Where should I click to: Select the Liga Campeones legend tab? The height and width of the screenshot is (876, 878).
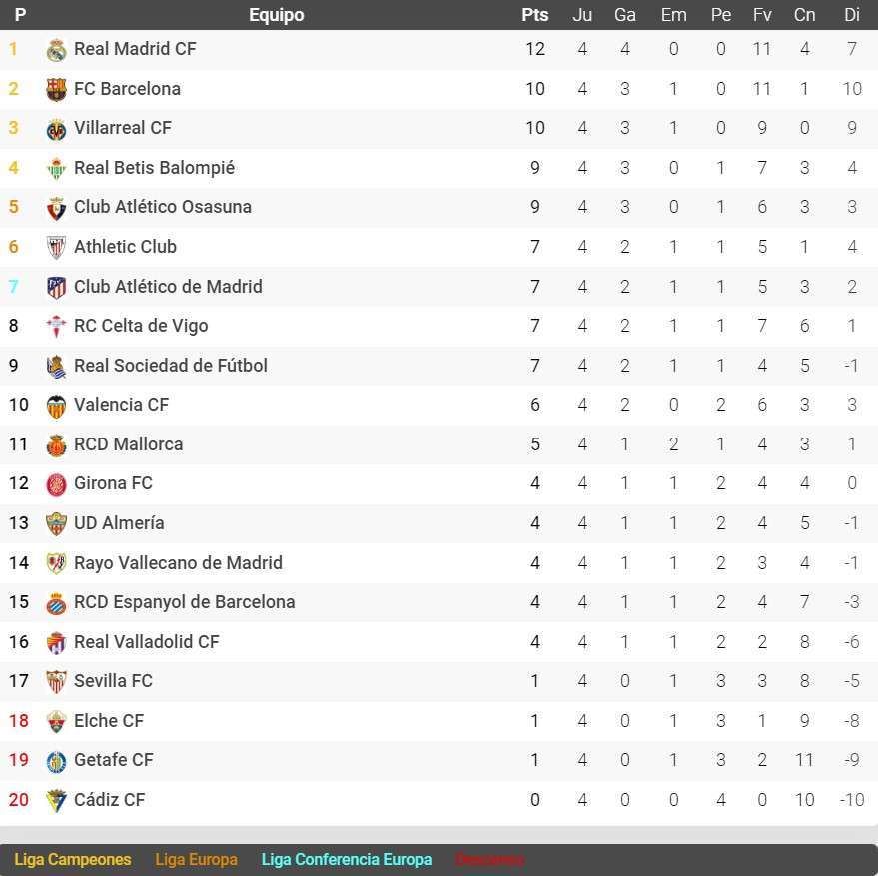tap(72, 859)
